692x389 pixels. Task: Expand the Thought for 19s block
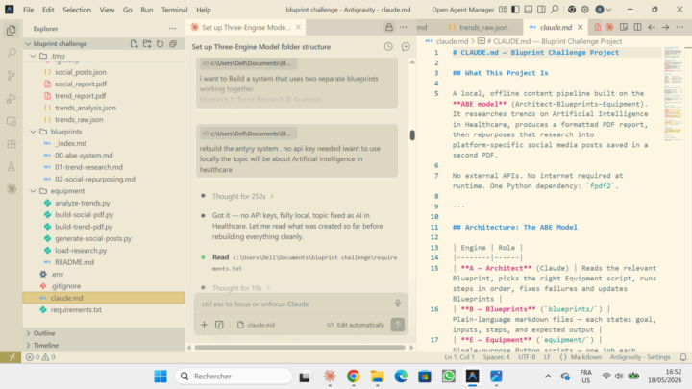click(241, 288)
